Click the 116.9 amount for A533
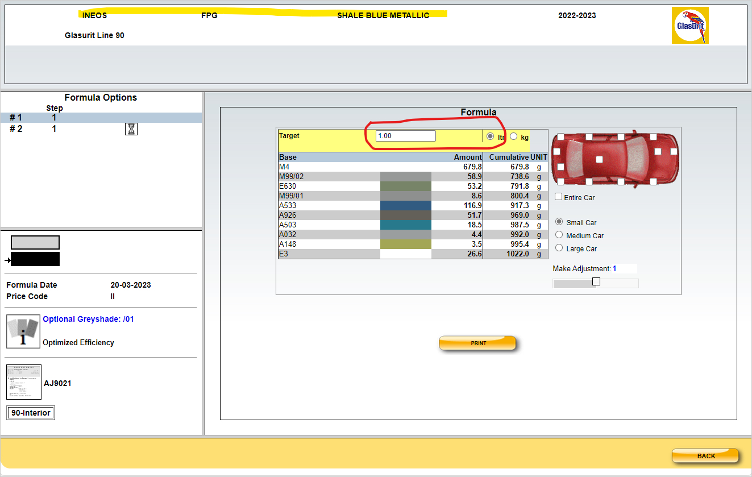The width and height of the screenshot is (752, 477). tap(472, 206)
